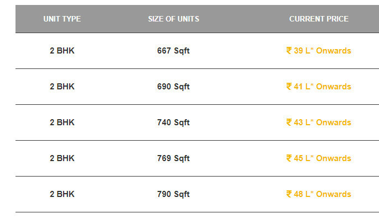This screenshot has width=379, height=224.
Task: Click the CURRENT PRICE column header
Action: 319,19
